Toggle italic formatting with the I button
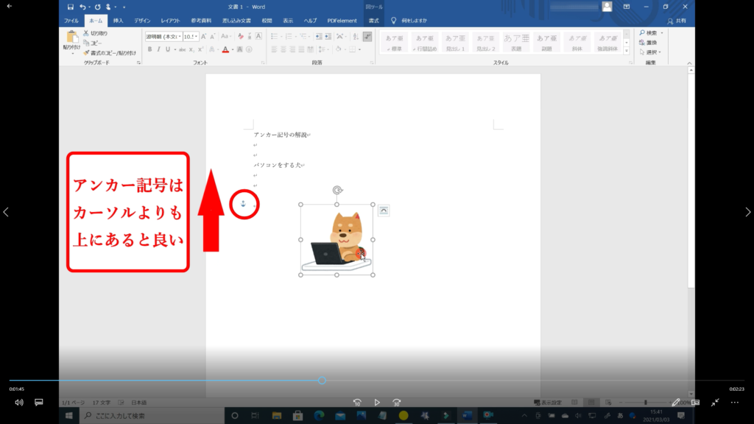Image resolution: width=754 pixels, height=424 pixels. click(x=158, y=49)
